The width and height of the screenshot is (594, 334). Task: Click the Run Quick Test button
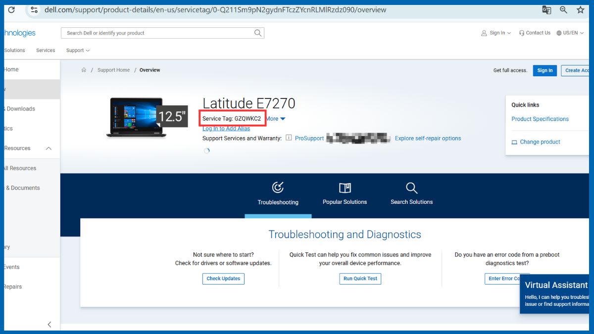[x=360, y=279]
